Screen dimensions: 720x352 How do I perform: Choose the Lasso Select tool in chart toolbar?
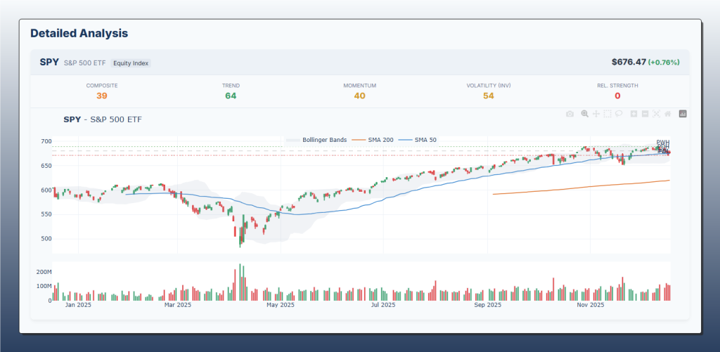click(x=619, y=114)
